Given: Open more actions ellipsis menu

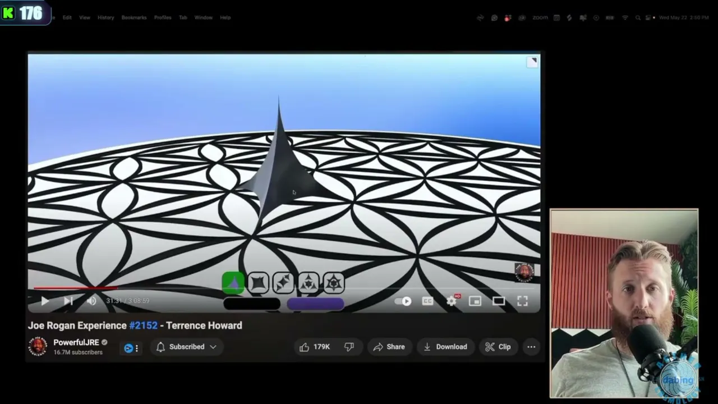Looking at the screenshot, I should pos(531,347).
